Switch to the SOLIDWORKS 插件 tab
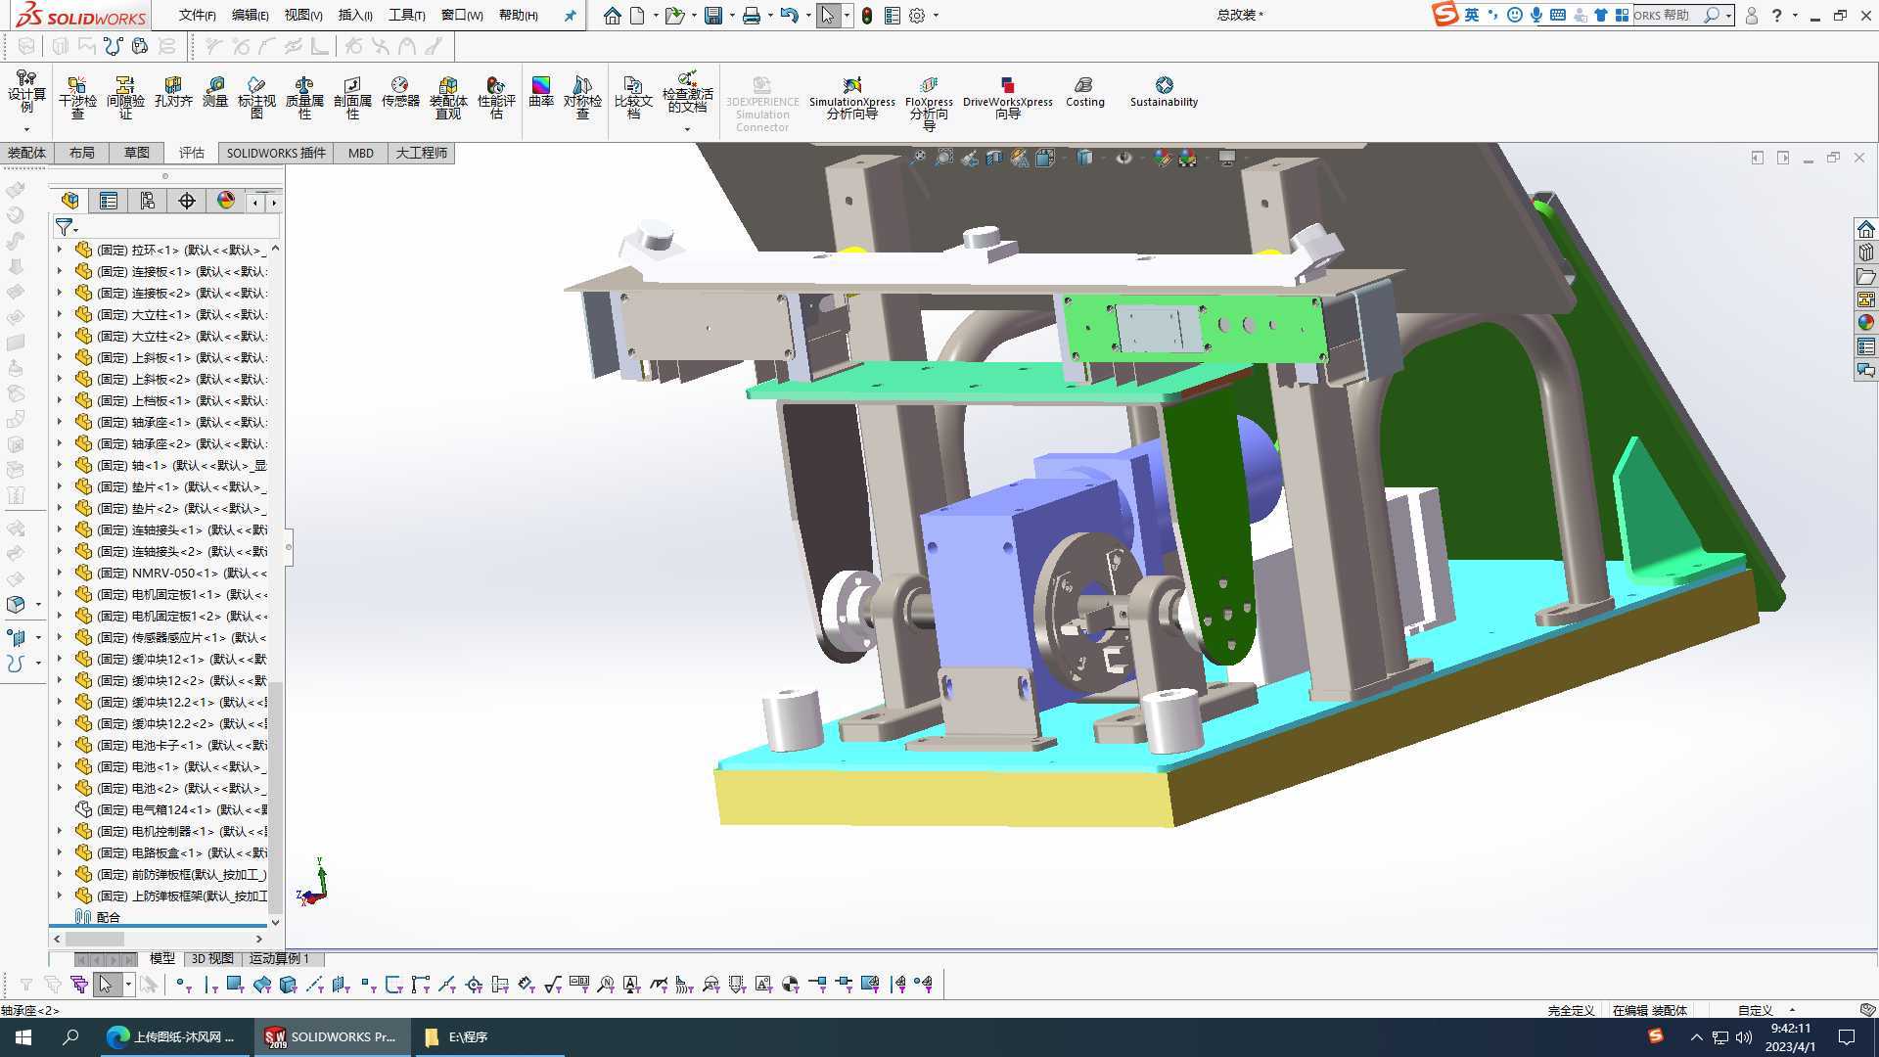 [x=276, y=153]
